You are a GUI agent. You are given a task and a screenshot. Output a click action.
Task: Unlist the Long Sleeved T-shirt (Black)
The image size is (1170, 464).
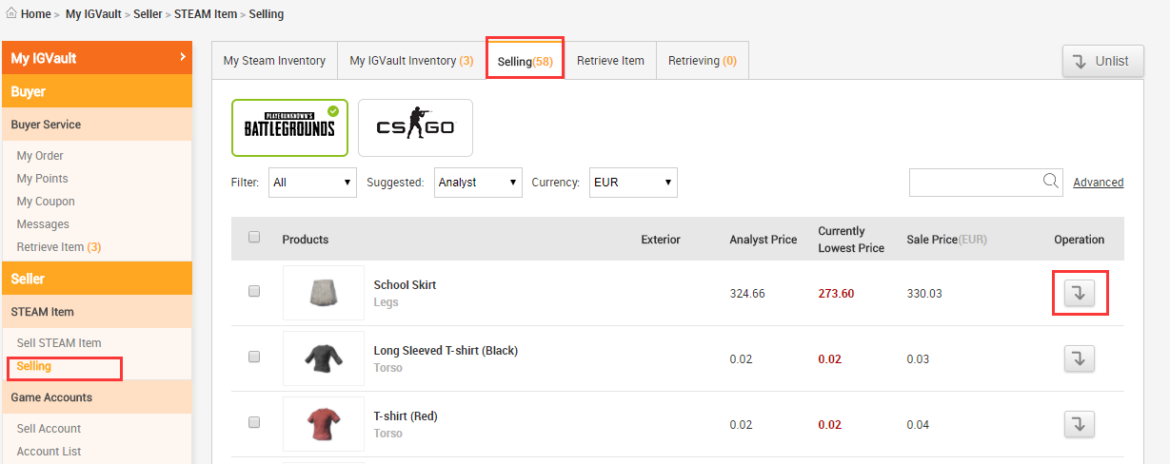[1079, 358]
